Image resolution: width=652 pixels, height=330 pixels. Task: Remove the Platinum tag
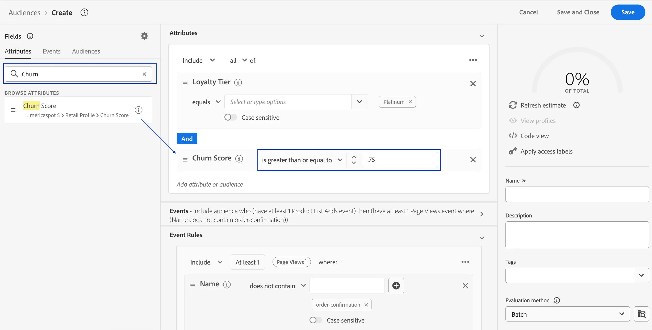pos(410,102)
